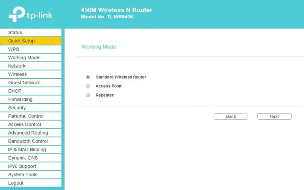Go to Forwarding settings
This screenshot has width=304, height=190.
[x=31, y=99]
